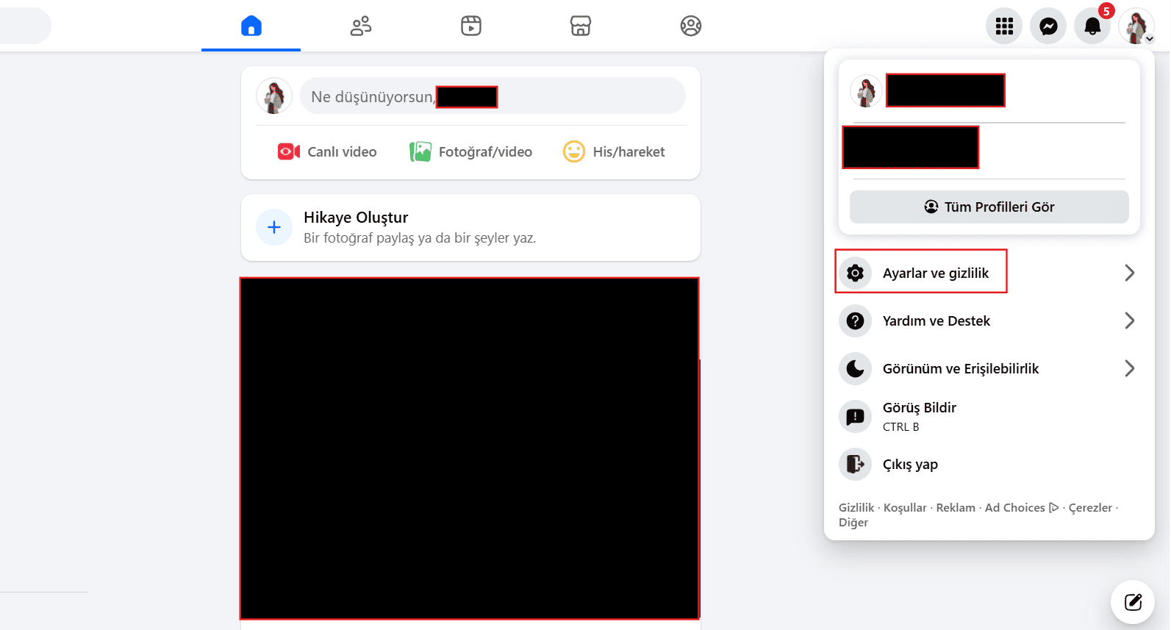Click the Hikaye Oluştur title text
1171x630 pixels.
tap(356, 218)
